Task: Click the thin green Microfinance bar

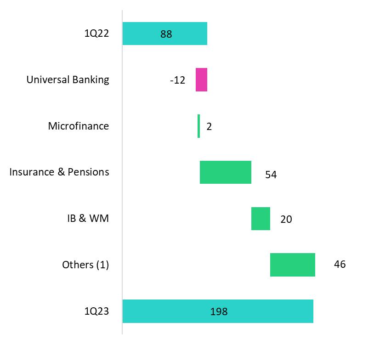Action: (x=199, y=126)
